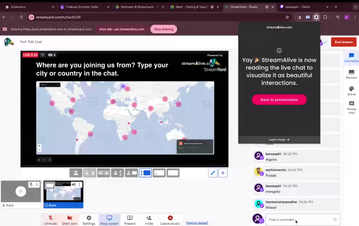This screenshot has height=226, width=359.
Task: Select the active screen-share sidebar layout
Action: pyautogui.click(x=145, y=173)
